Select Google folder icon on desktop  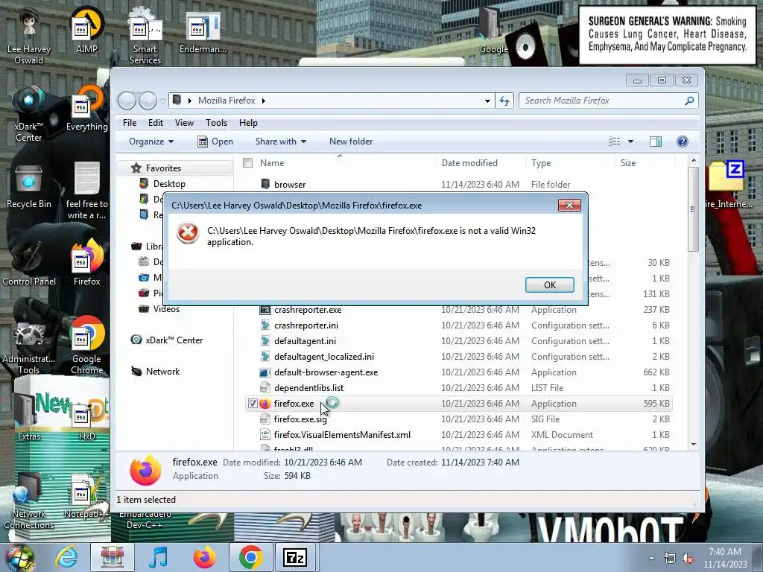click(493, 31)
